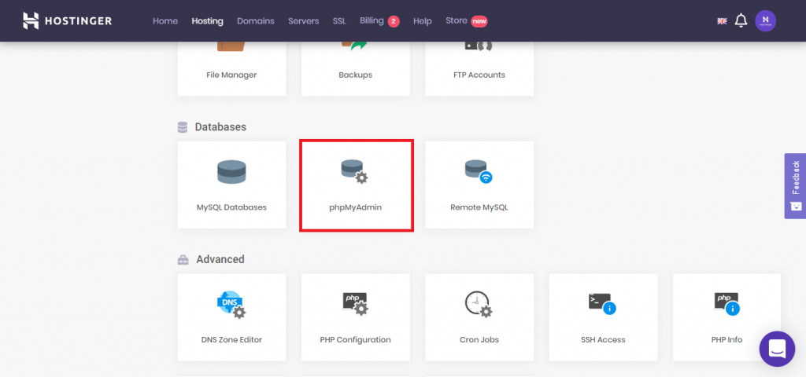Click the FTP Accounts icon
This screenshot has height=377, width=806.
click(479, 46)
